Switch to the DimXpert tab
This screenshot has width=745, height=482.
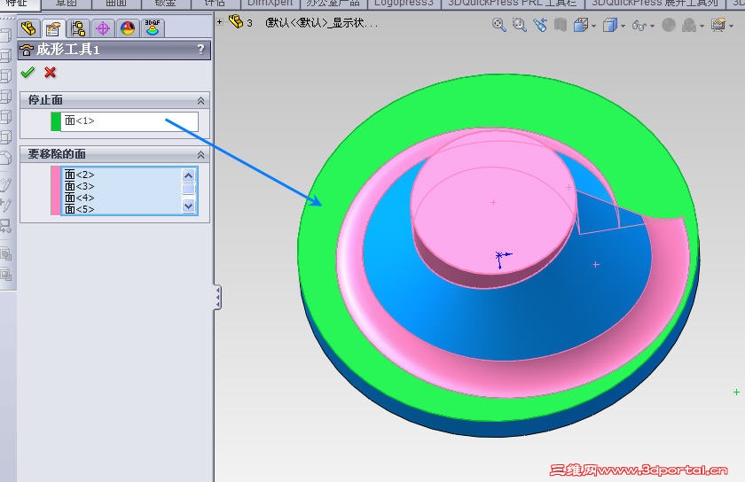tap(271, 4)
